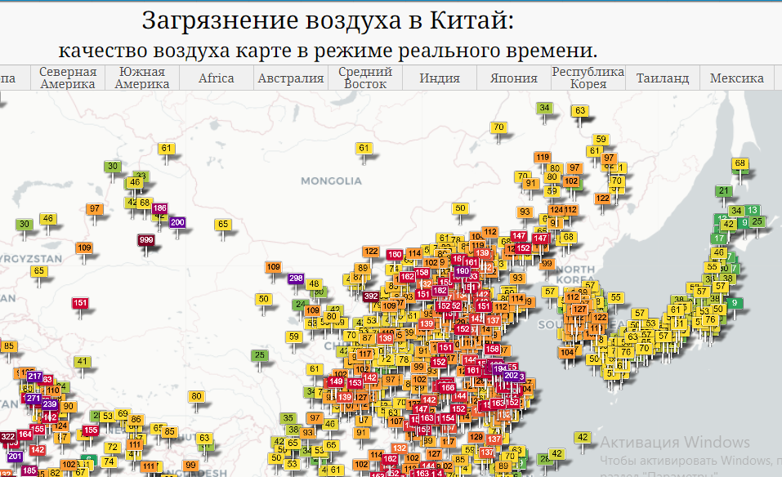This screenshot has height=477, width=782.
Task: Select the Япония tab
Action: click(x=514, y=78)
